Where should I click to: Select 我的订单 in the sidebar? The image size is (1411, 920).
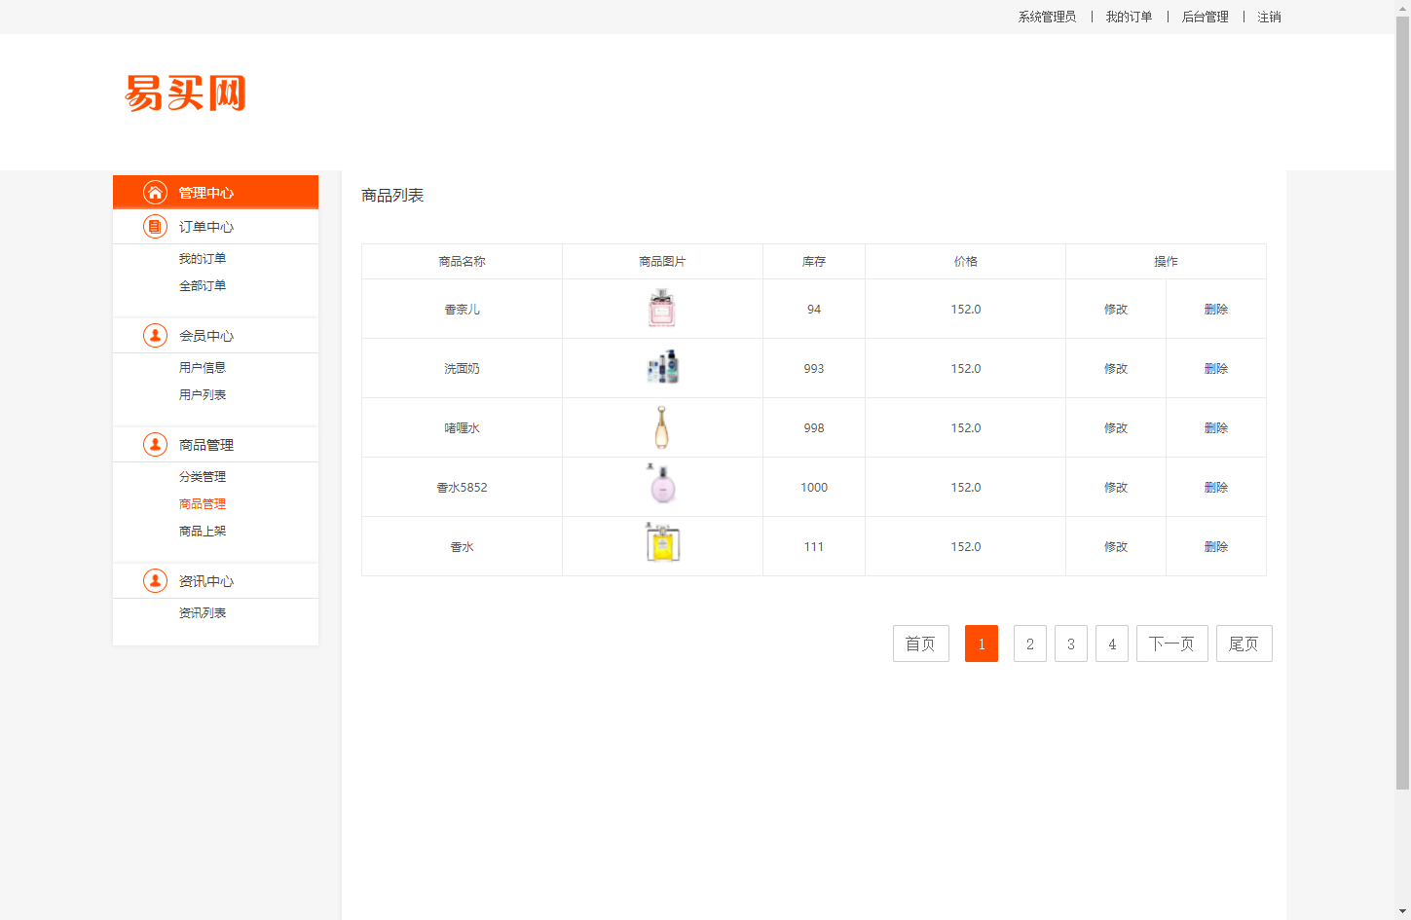(202, 257)
